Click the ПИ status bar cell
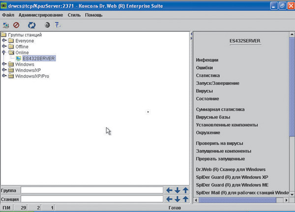Image resolution: width=295 pixels, height=212 pixels. (x=6, y=208)
